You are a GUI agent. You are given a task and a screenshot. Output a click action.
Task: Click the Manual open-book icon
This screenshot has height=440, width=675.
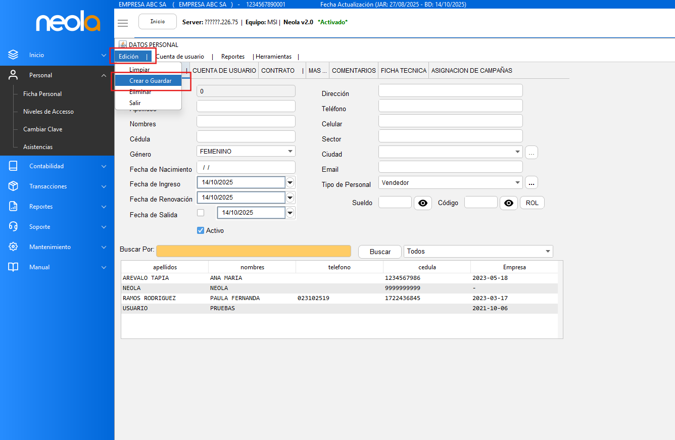[x=13, y=267]
